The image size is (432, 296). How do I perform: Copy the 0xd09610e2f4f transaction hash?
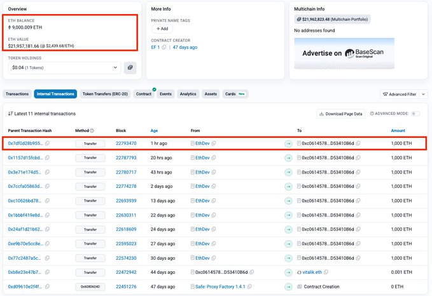point(48,286)
